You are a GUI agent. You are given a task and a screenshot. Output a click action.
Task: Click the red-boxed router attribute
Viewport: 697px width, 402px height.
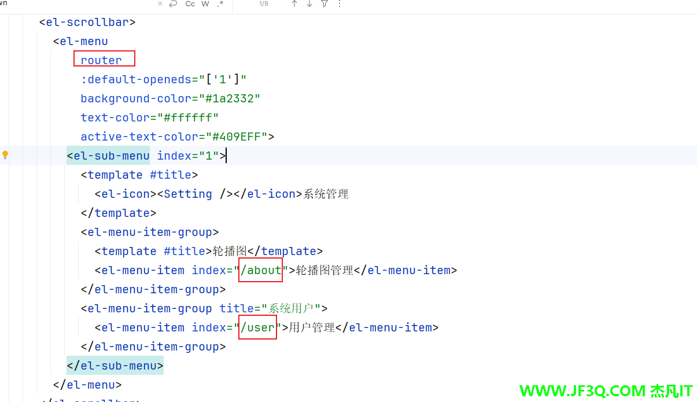click(x=101, y=60)
